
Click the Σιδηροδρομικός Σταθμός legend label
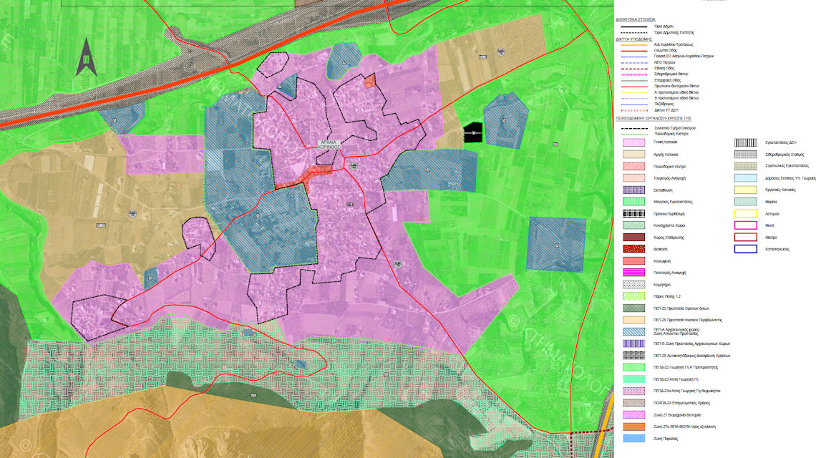[785, 155]
